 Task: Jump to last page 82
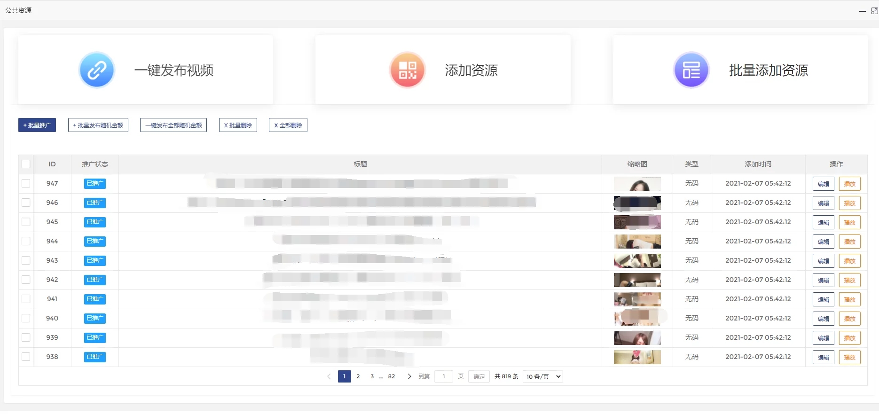(x=392, y=376)
